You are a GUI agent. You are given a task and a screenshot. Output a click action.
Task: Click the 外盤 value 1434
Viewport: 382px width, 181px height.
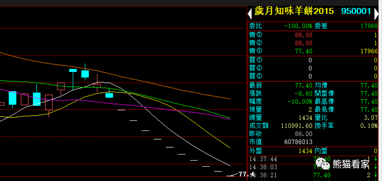pyautogui.click(x=305, y=151)
